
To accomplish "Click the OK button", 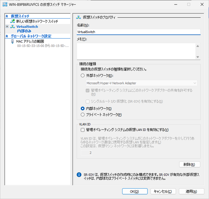I will pos(135,191).
